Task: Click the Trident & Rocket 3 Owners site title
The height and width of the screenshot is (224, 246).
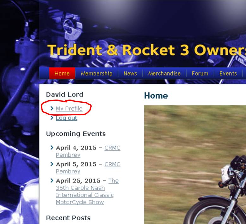Action: pyautogui.click(x=146, y=50)
